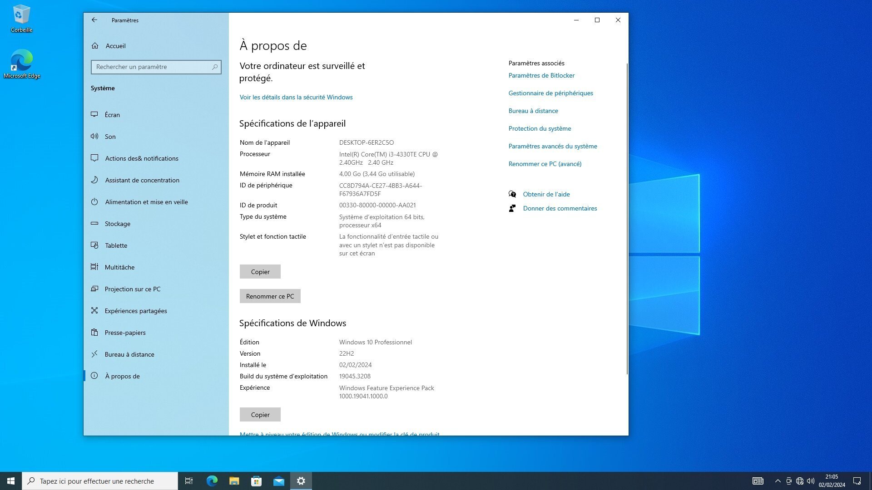The height and width of the screenshot is (490, 872).
Task: Select the Stockage drive icon
Action: click(x=94, y=223)
